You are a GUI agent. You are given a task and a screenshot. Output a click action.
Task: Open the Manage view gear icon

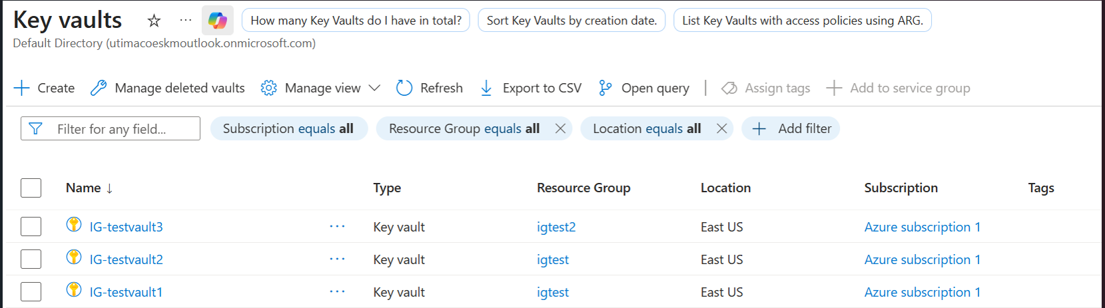click(x=268, y=88)
